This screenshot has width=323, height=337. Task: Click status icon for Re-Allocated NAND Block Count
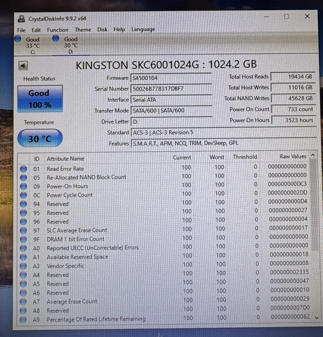(24, 178)
